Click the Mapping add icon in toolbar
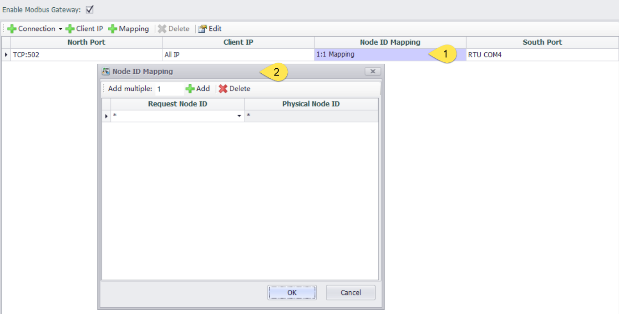 click(x=113, y=29)
